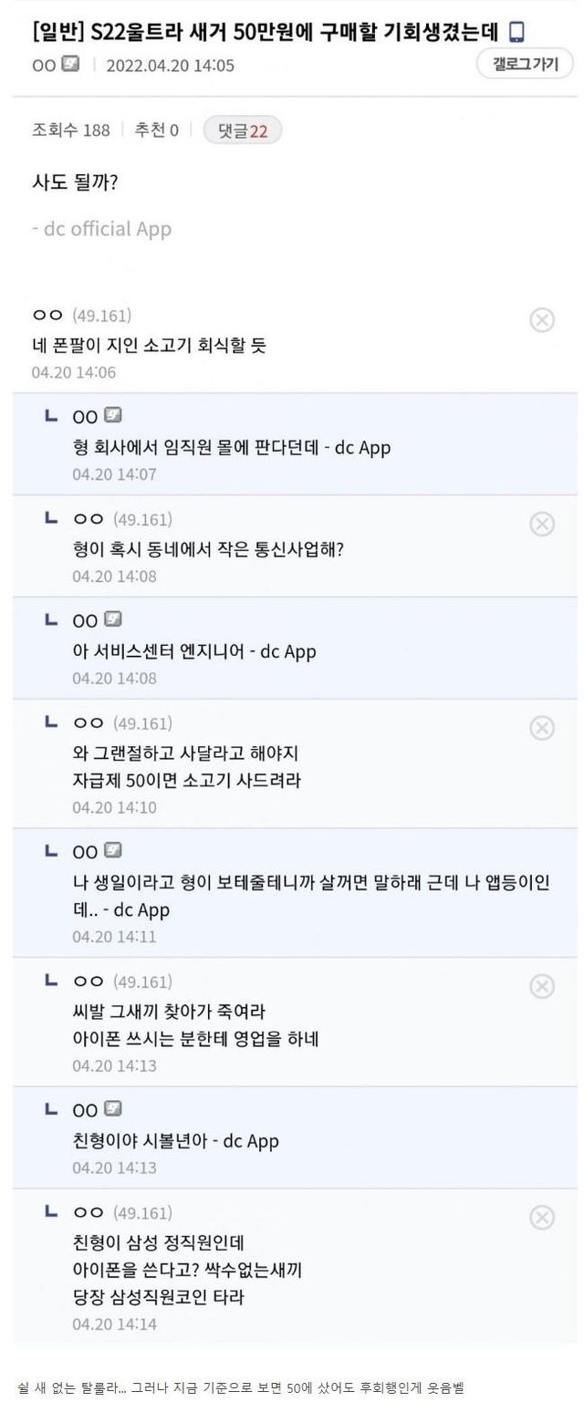Viewport: 584px width, 1402px height.
Task: Open the post author OO's nickname in the header
Action: 43,65
